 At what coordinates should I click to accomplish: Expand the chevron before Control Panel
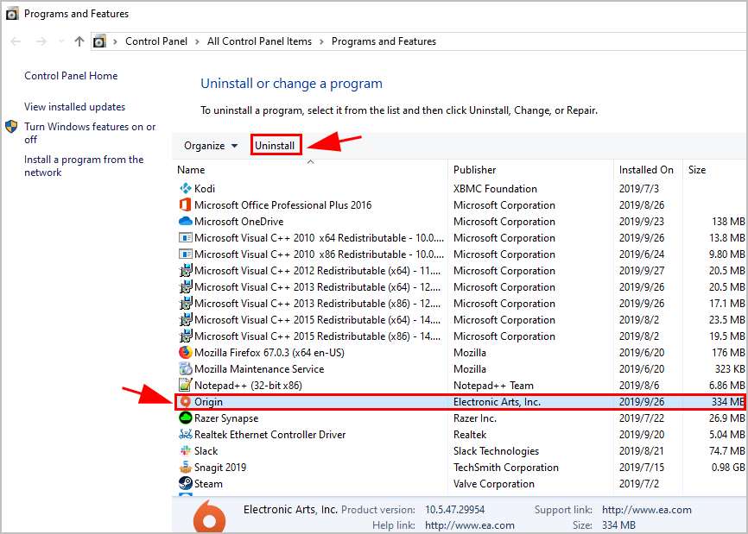[115, 42]
